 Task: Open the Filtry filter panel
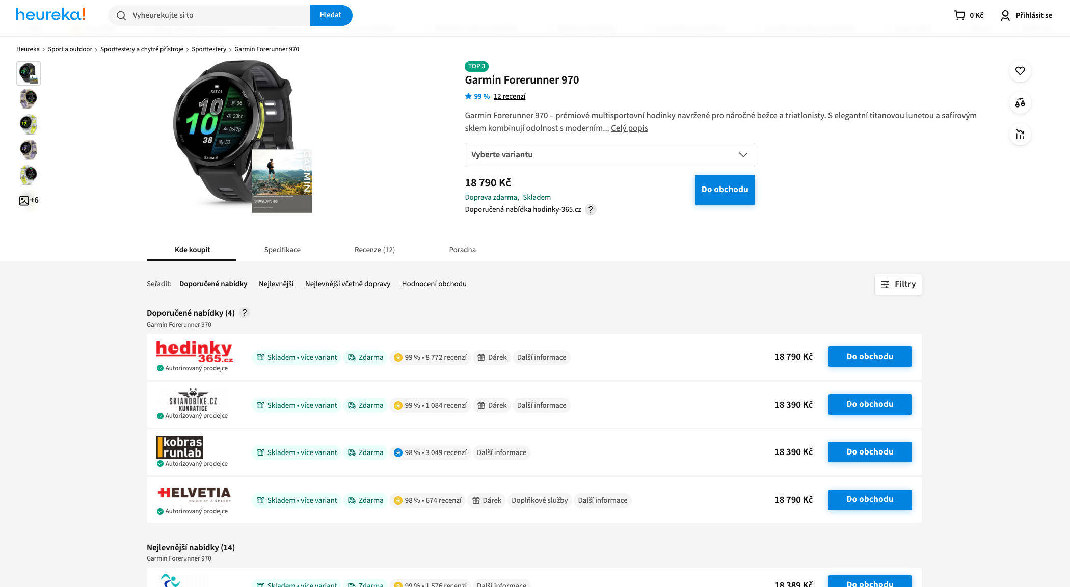click(898, 284)
